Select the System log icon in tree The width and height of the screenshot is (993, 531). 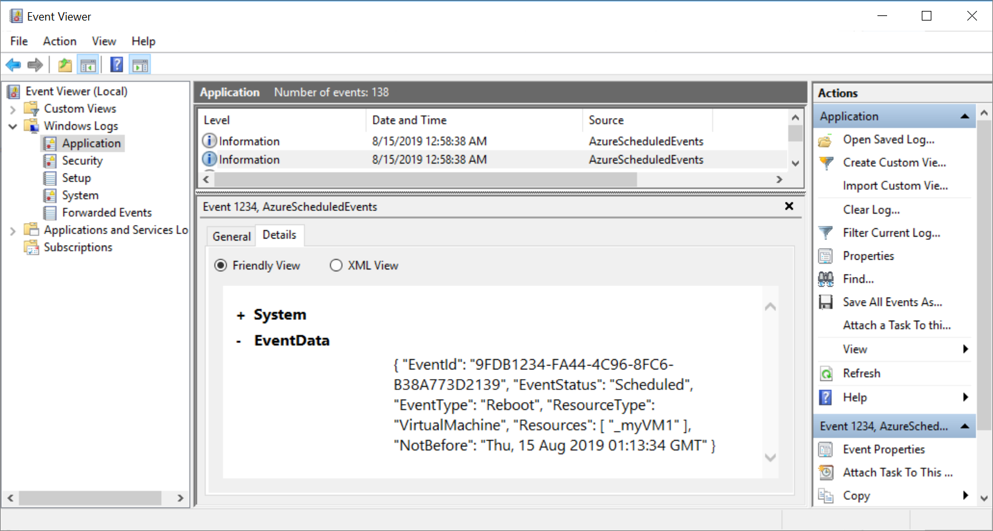click(50, 195)
